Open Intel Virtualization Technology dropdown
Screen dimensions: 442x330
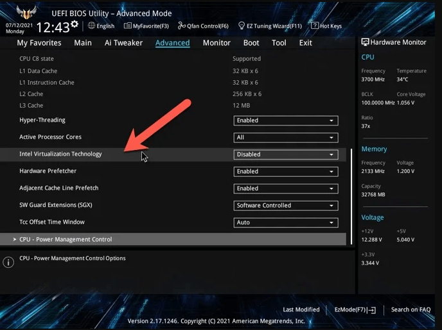pos(286,154)
